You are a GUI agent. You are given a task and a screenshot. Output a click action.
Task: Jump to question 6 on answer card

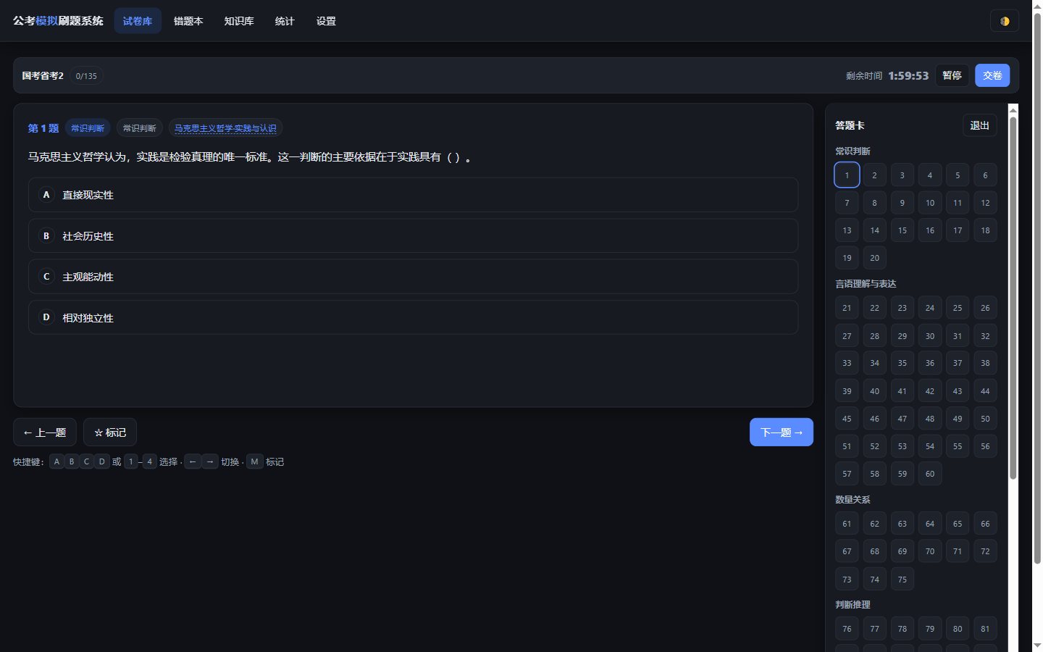[x=985, y=175]
